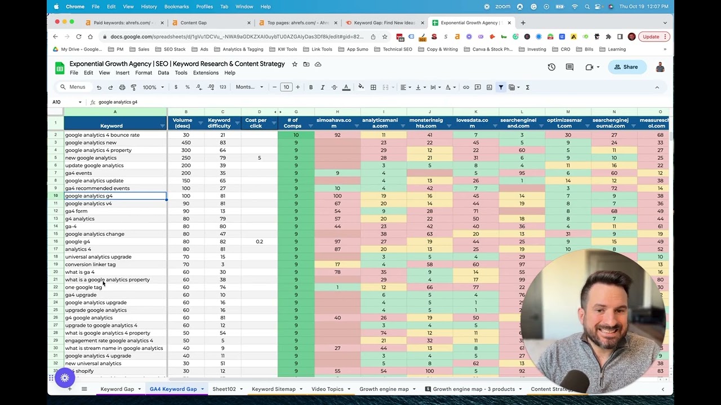721x405 pixels.
Task: Click browser reload icon
Action: [79, 37]
